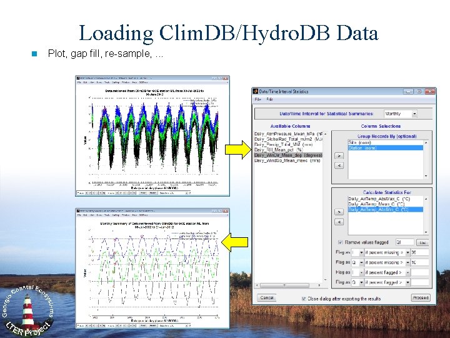The width and height of the screenshot is (450, 338).
Task: Click up arrow of Calculate Statistics For scrollbar
Action: coord(426,199)
